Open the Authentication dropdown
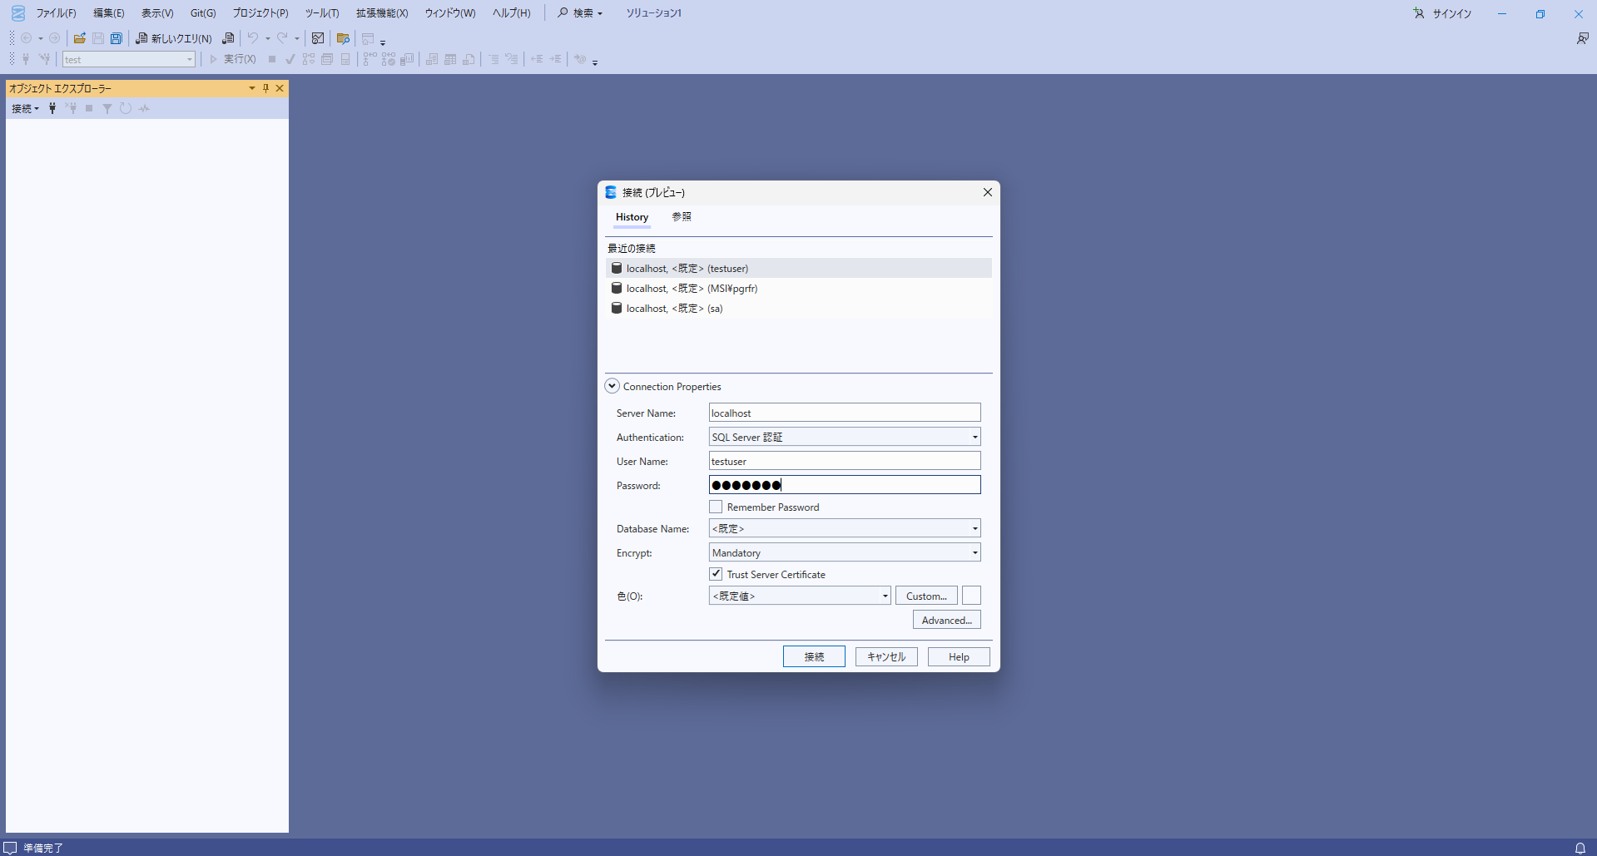 point(974,437)
